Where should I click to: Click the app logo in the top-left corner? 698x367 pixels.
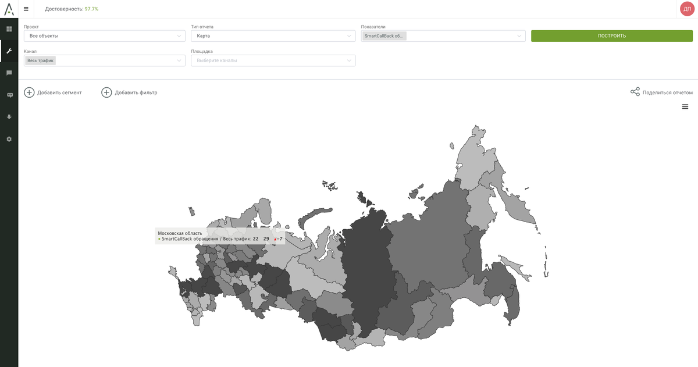pyautogui.click(x=9, y=9)
